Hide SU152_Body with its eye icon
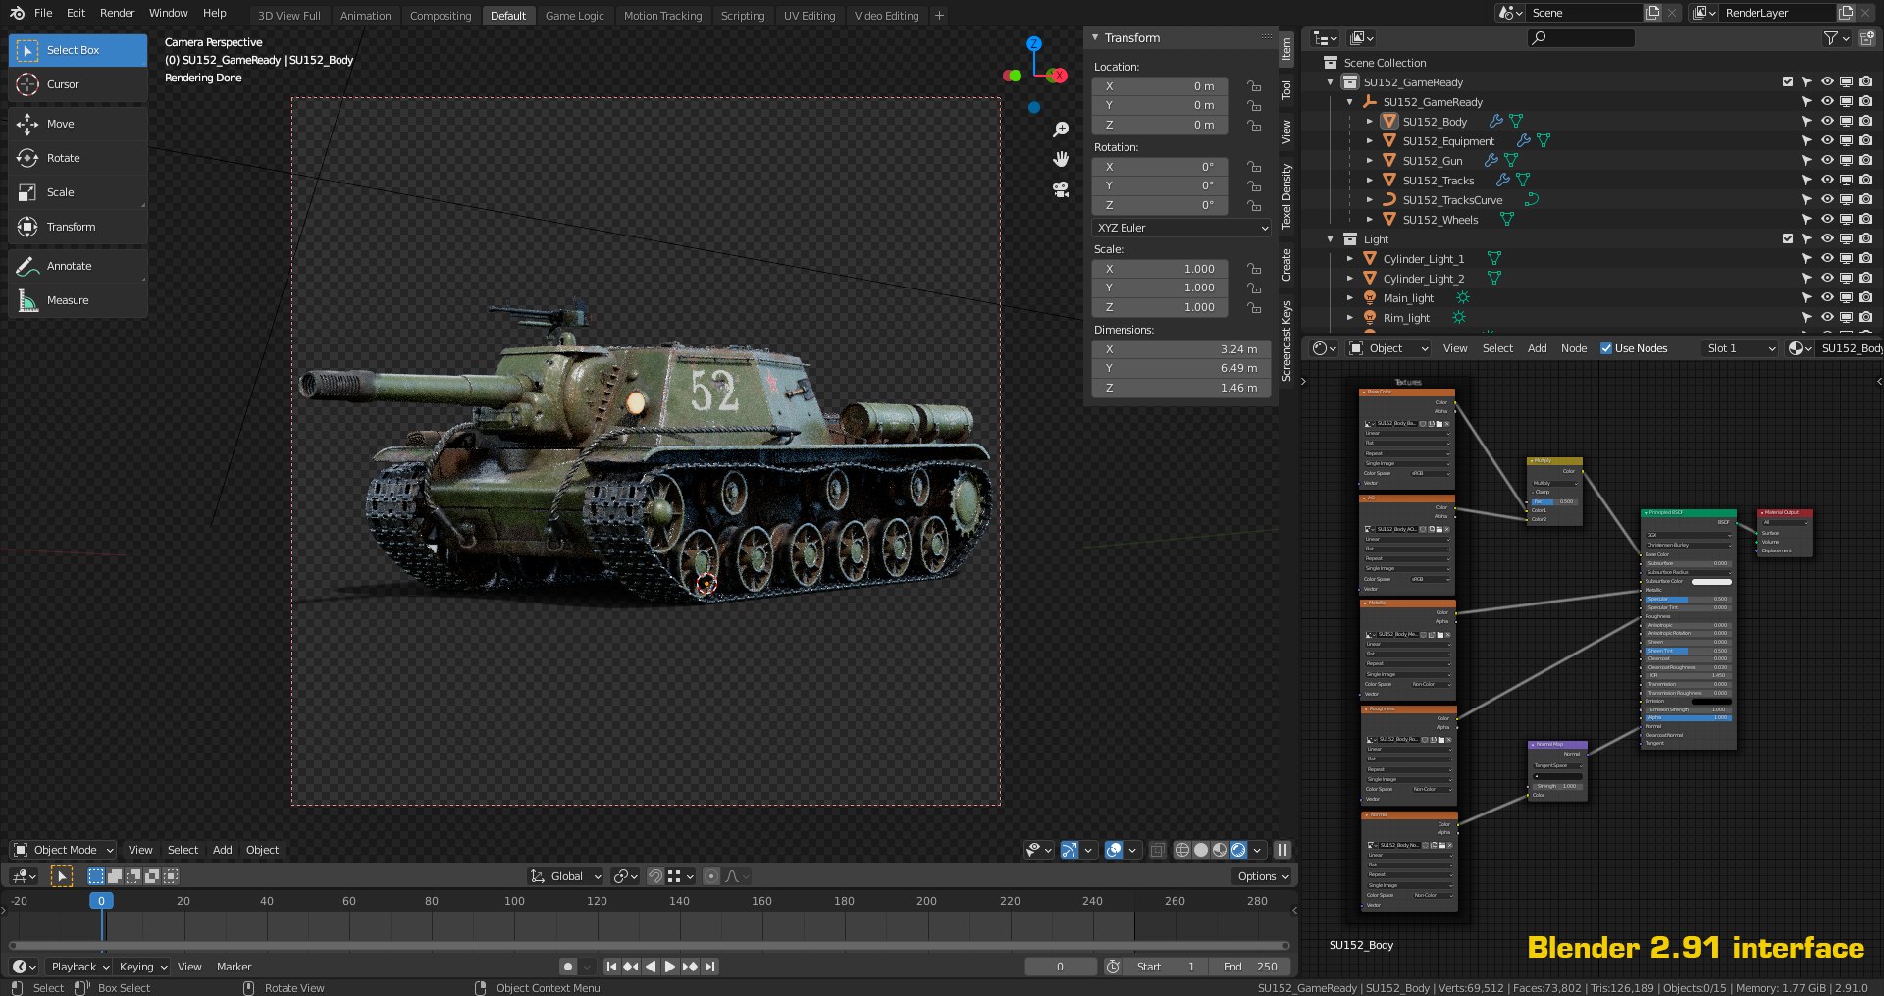 point(1827,122)
